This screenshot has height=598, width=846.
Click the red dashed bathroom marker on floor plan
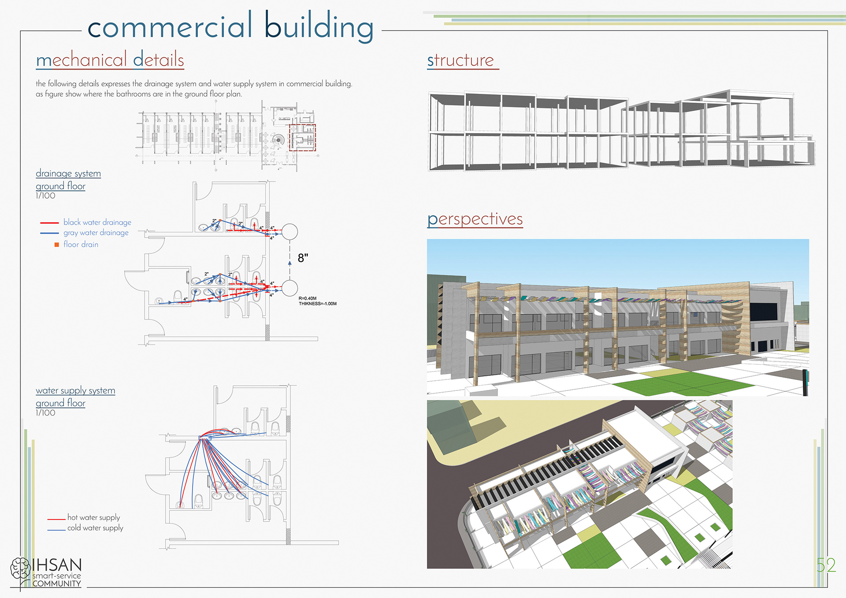point(302,137)
